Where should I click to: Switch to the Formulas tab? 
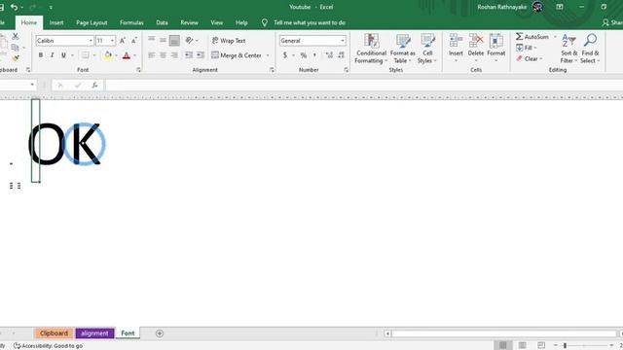(131, 22)
